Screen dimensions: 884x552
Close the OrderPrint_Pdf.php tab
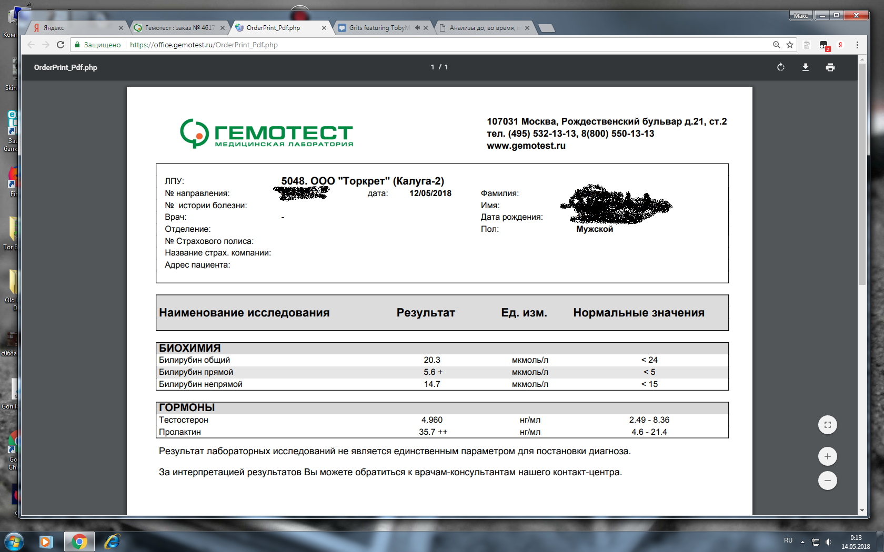[x=324, y=28]
